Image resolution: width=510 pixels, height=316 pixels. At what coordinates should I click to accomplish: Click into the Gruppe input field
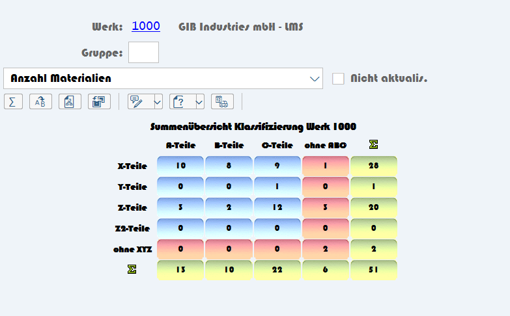[143, 52]
